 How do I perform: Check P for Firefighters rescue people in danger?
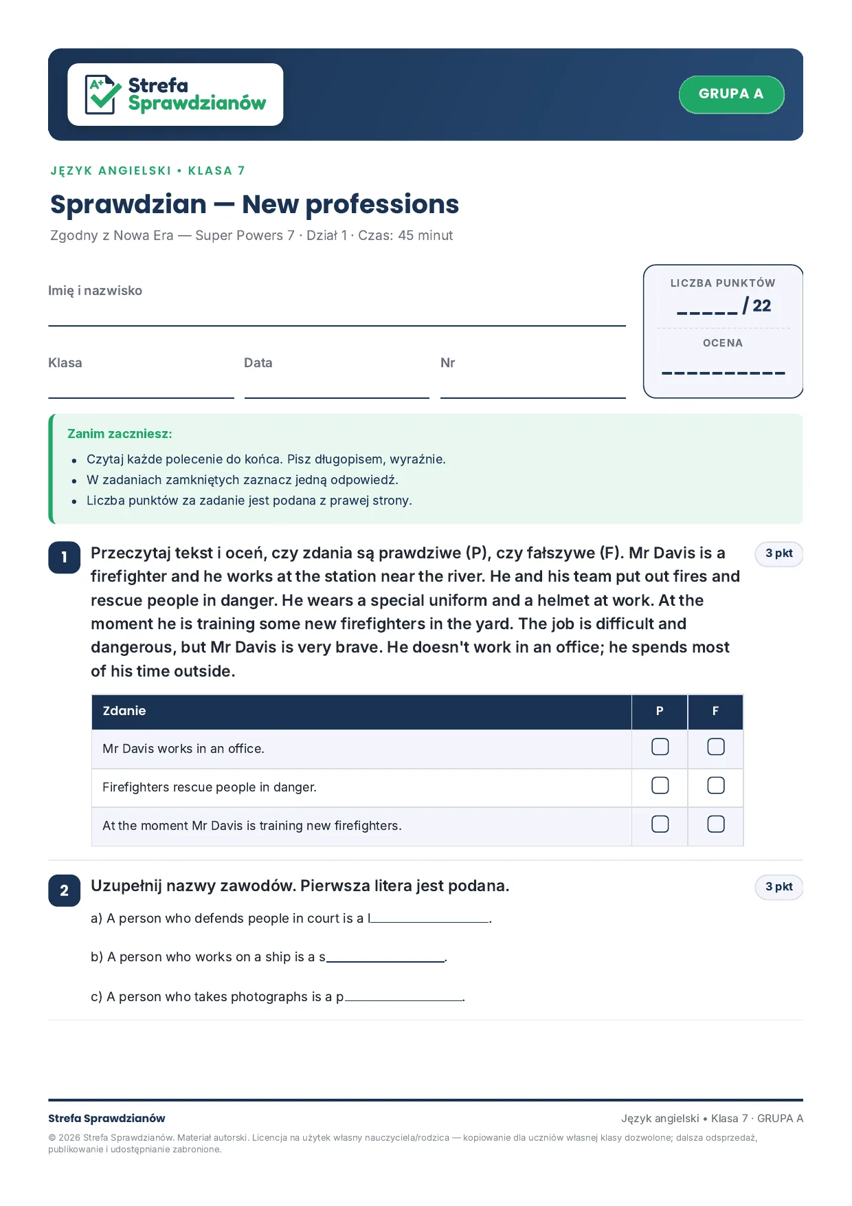(660, 785)
